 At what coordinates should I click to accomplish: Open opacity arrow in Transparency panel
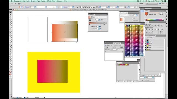pyautogui.click(x=137, y=15)
